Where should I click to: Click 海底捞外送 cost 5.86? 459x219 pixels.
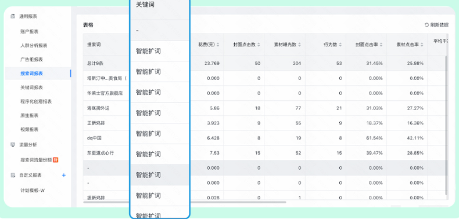[x=214, y=108]
